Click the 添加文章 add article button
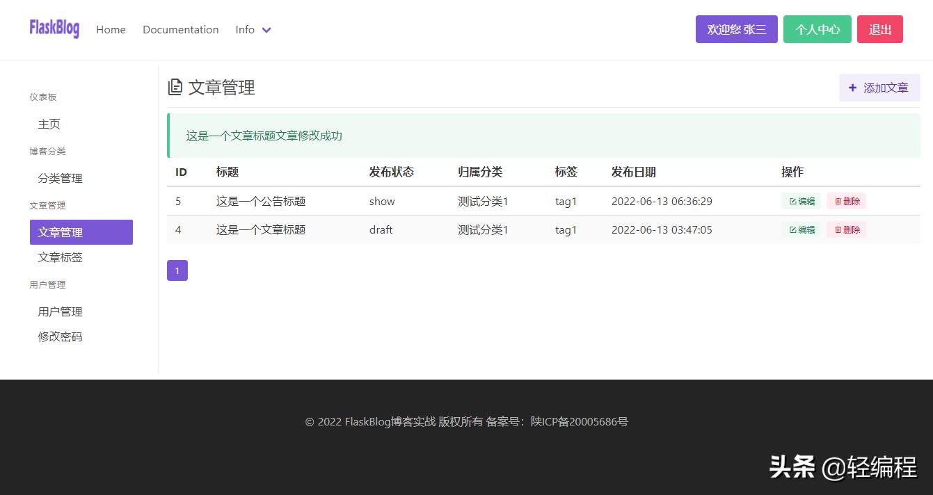 pyautogui.click(x=879, y=88)
